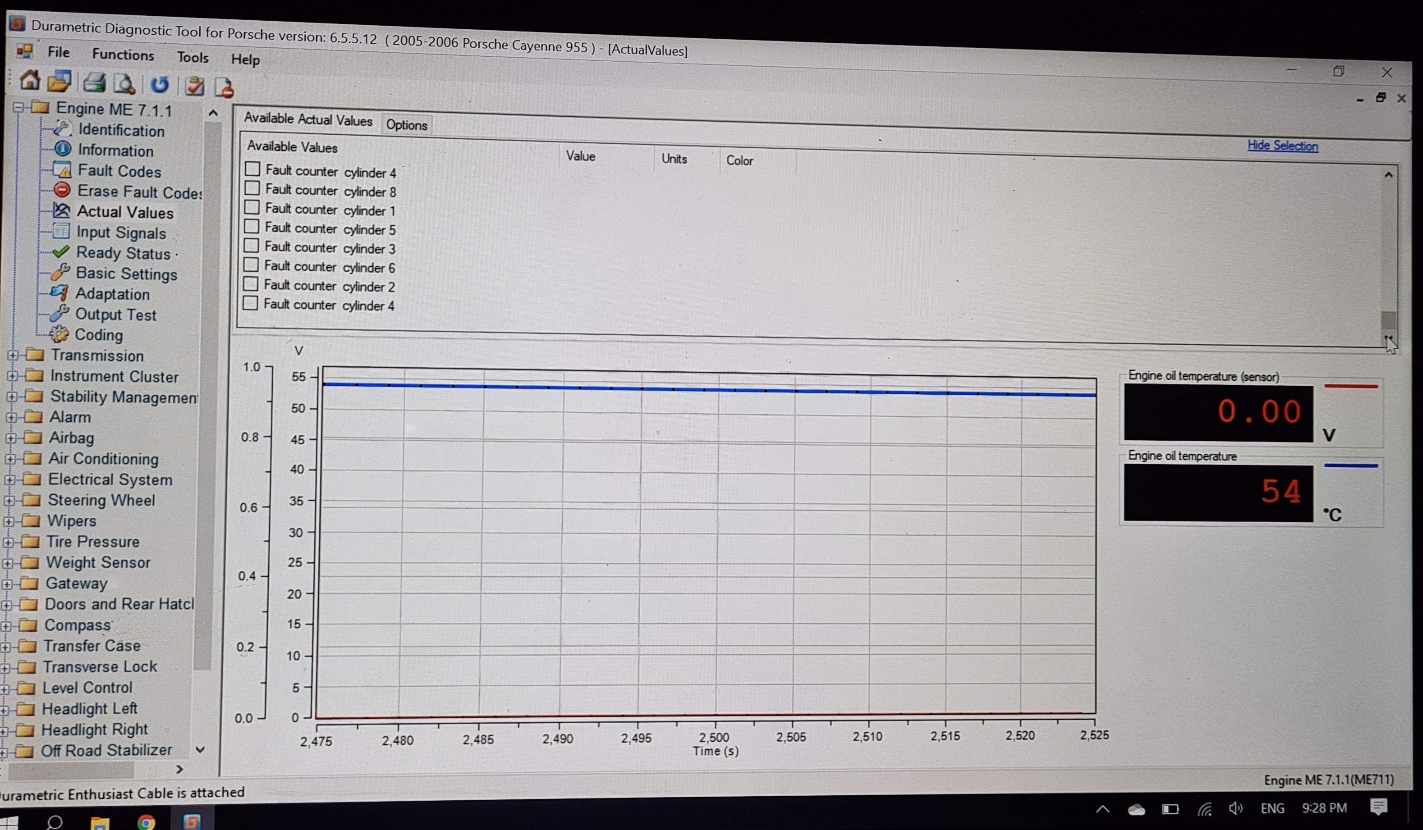Open Information tree item
1423x830 pixels.
115,150
